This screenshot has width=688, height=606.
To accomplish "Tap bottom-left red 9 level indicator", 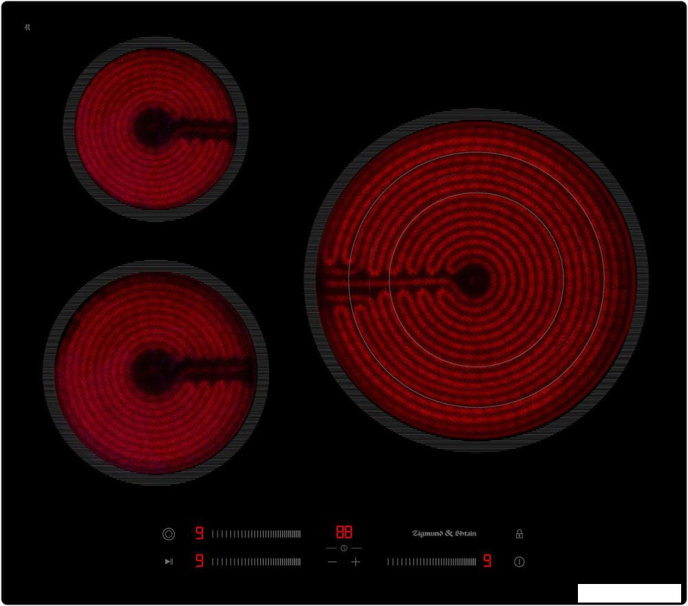I will click(200, 562).
